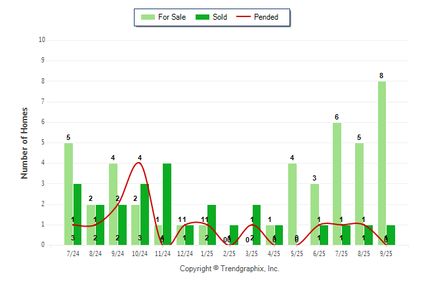The height and width of the screenshot is (285, 424).
Task: Click the 11/24 Sold bar
Action: [167, 204]
